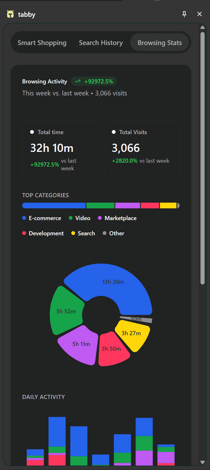
Task: Click the scrollbar down arrow
Action: [x=203, y=462]
